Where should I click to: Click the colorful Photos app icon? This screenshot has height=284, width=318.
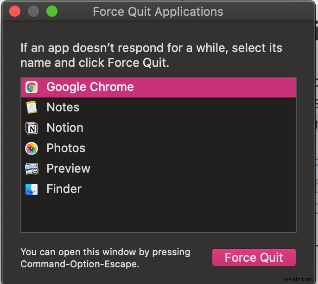32,148
